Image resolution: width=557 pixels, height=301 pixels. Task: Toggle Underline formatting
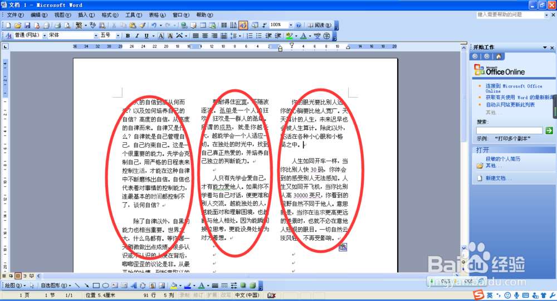pos(146,36)
